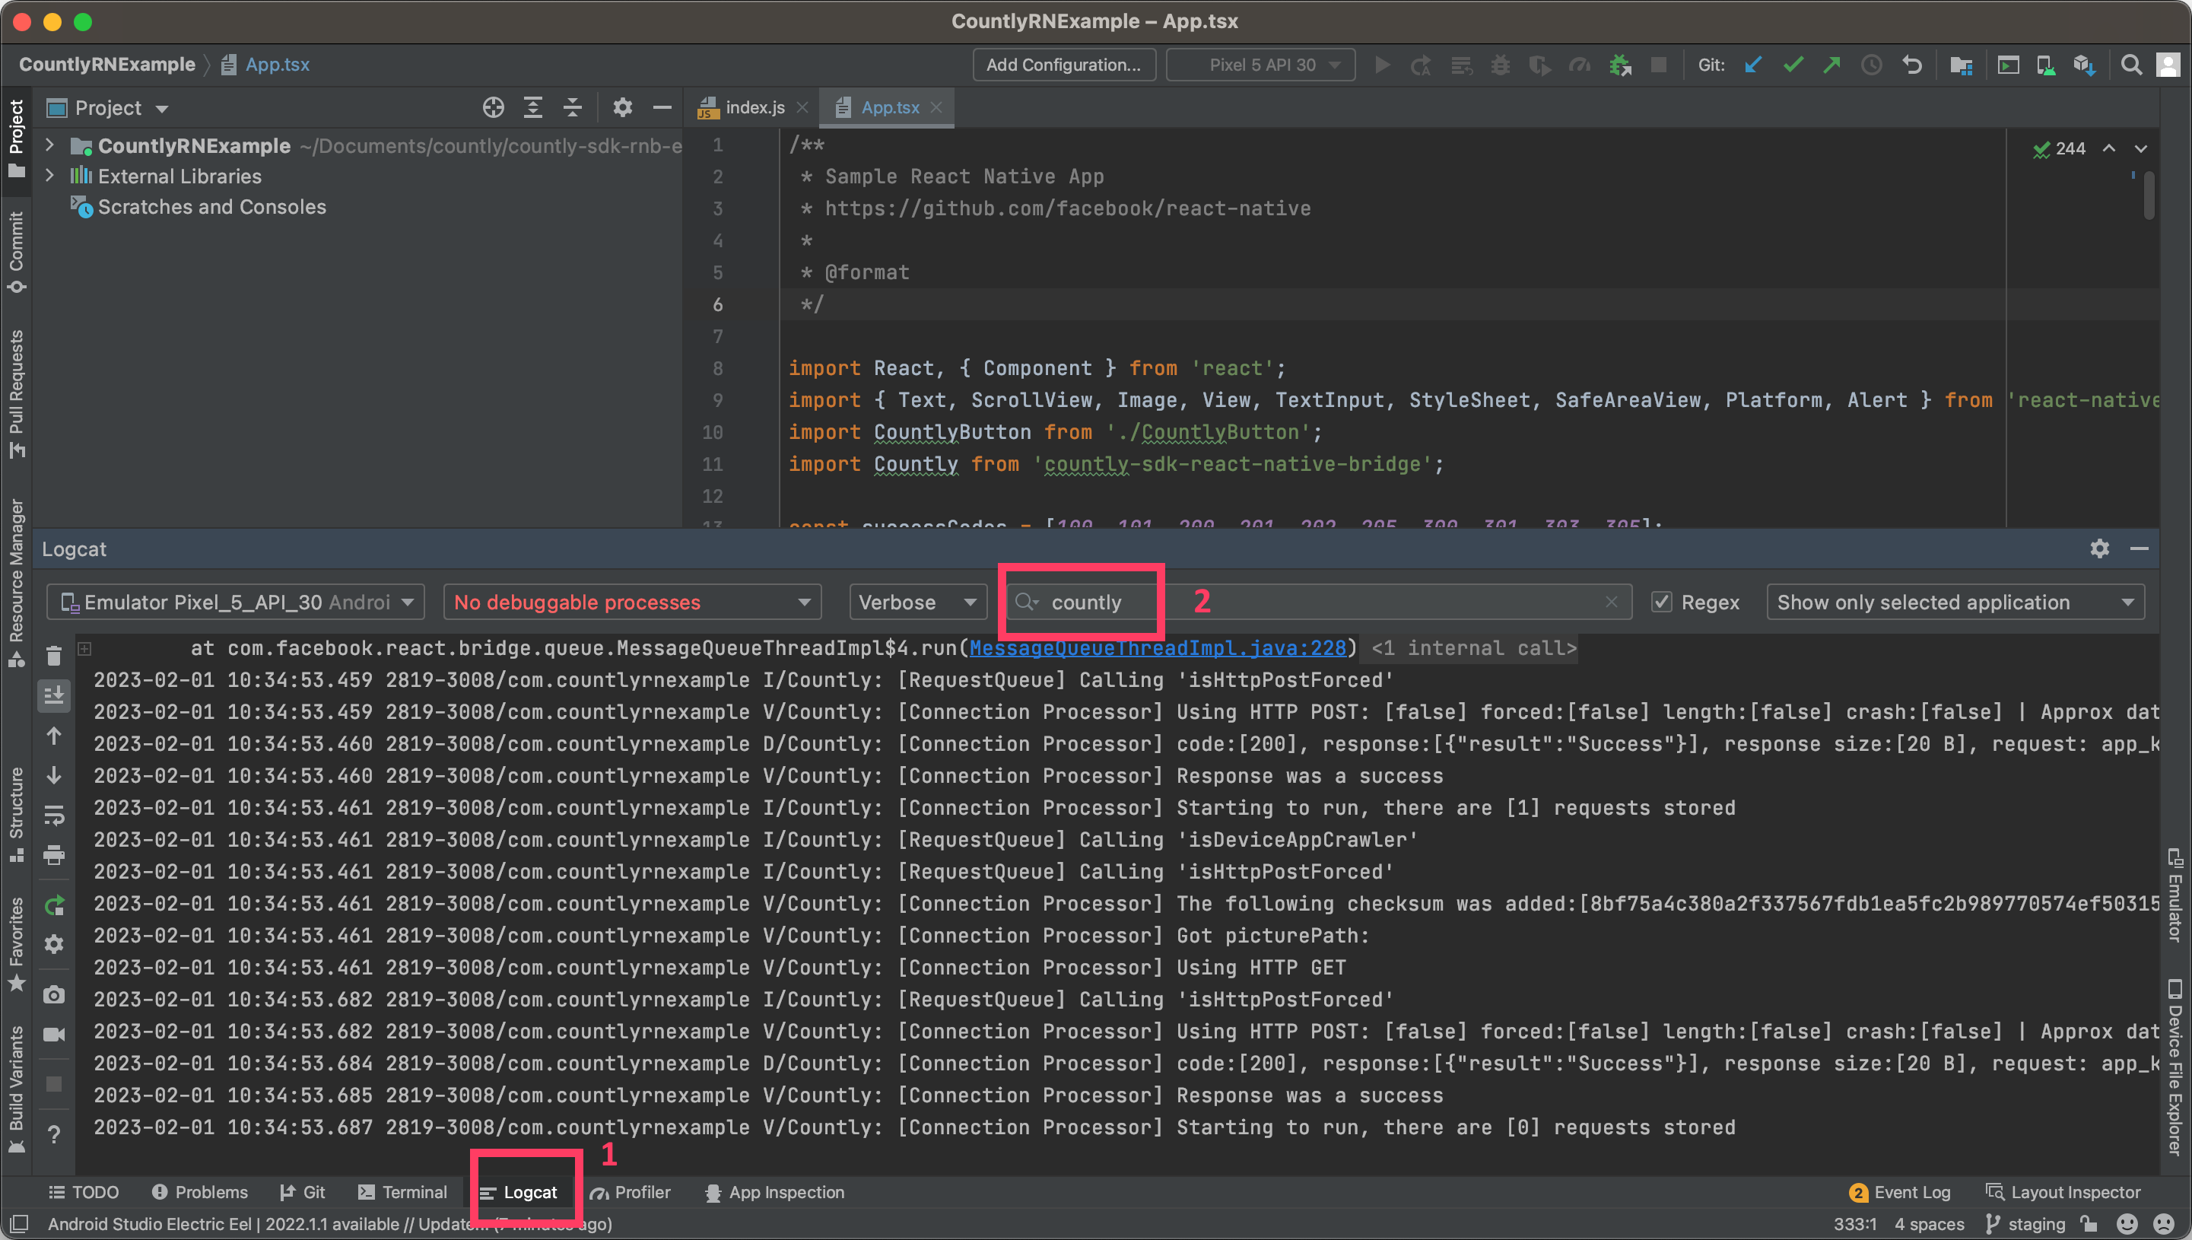Open the Emulator Pixel_5_API_30 device selector
Screen dimensions: 2192x1240
236,602
